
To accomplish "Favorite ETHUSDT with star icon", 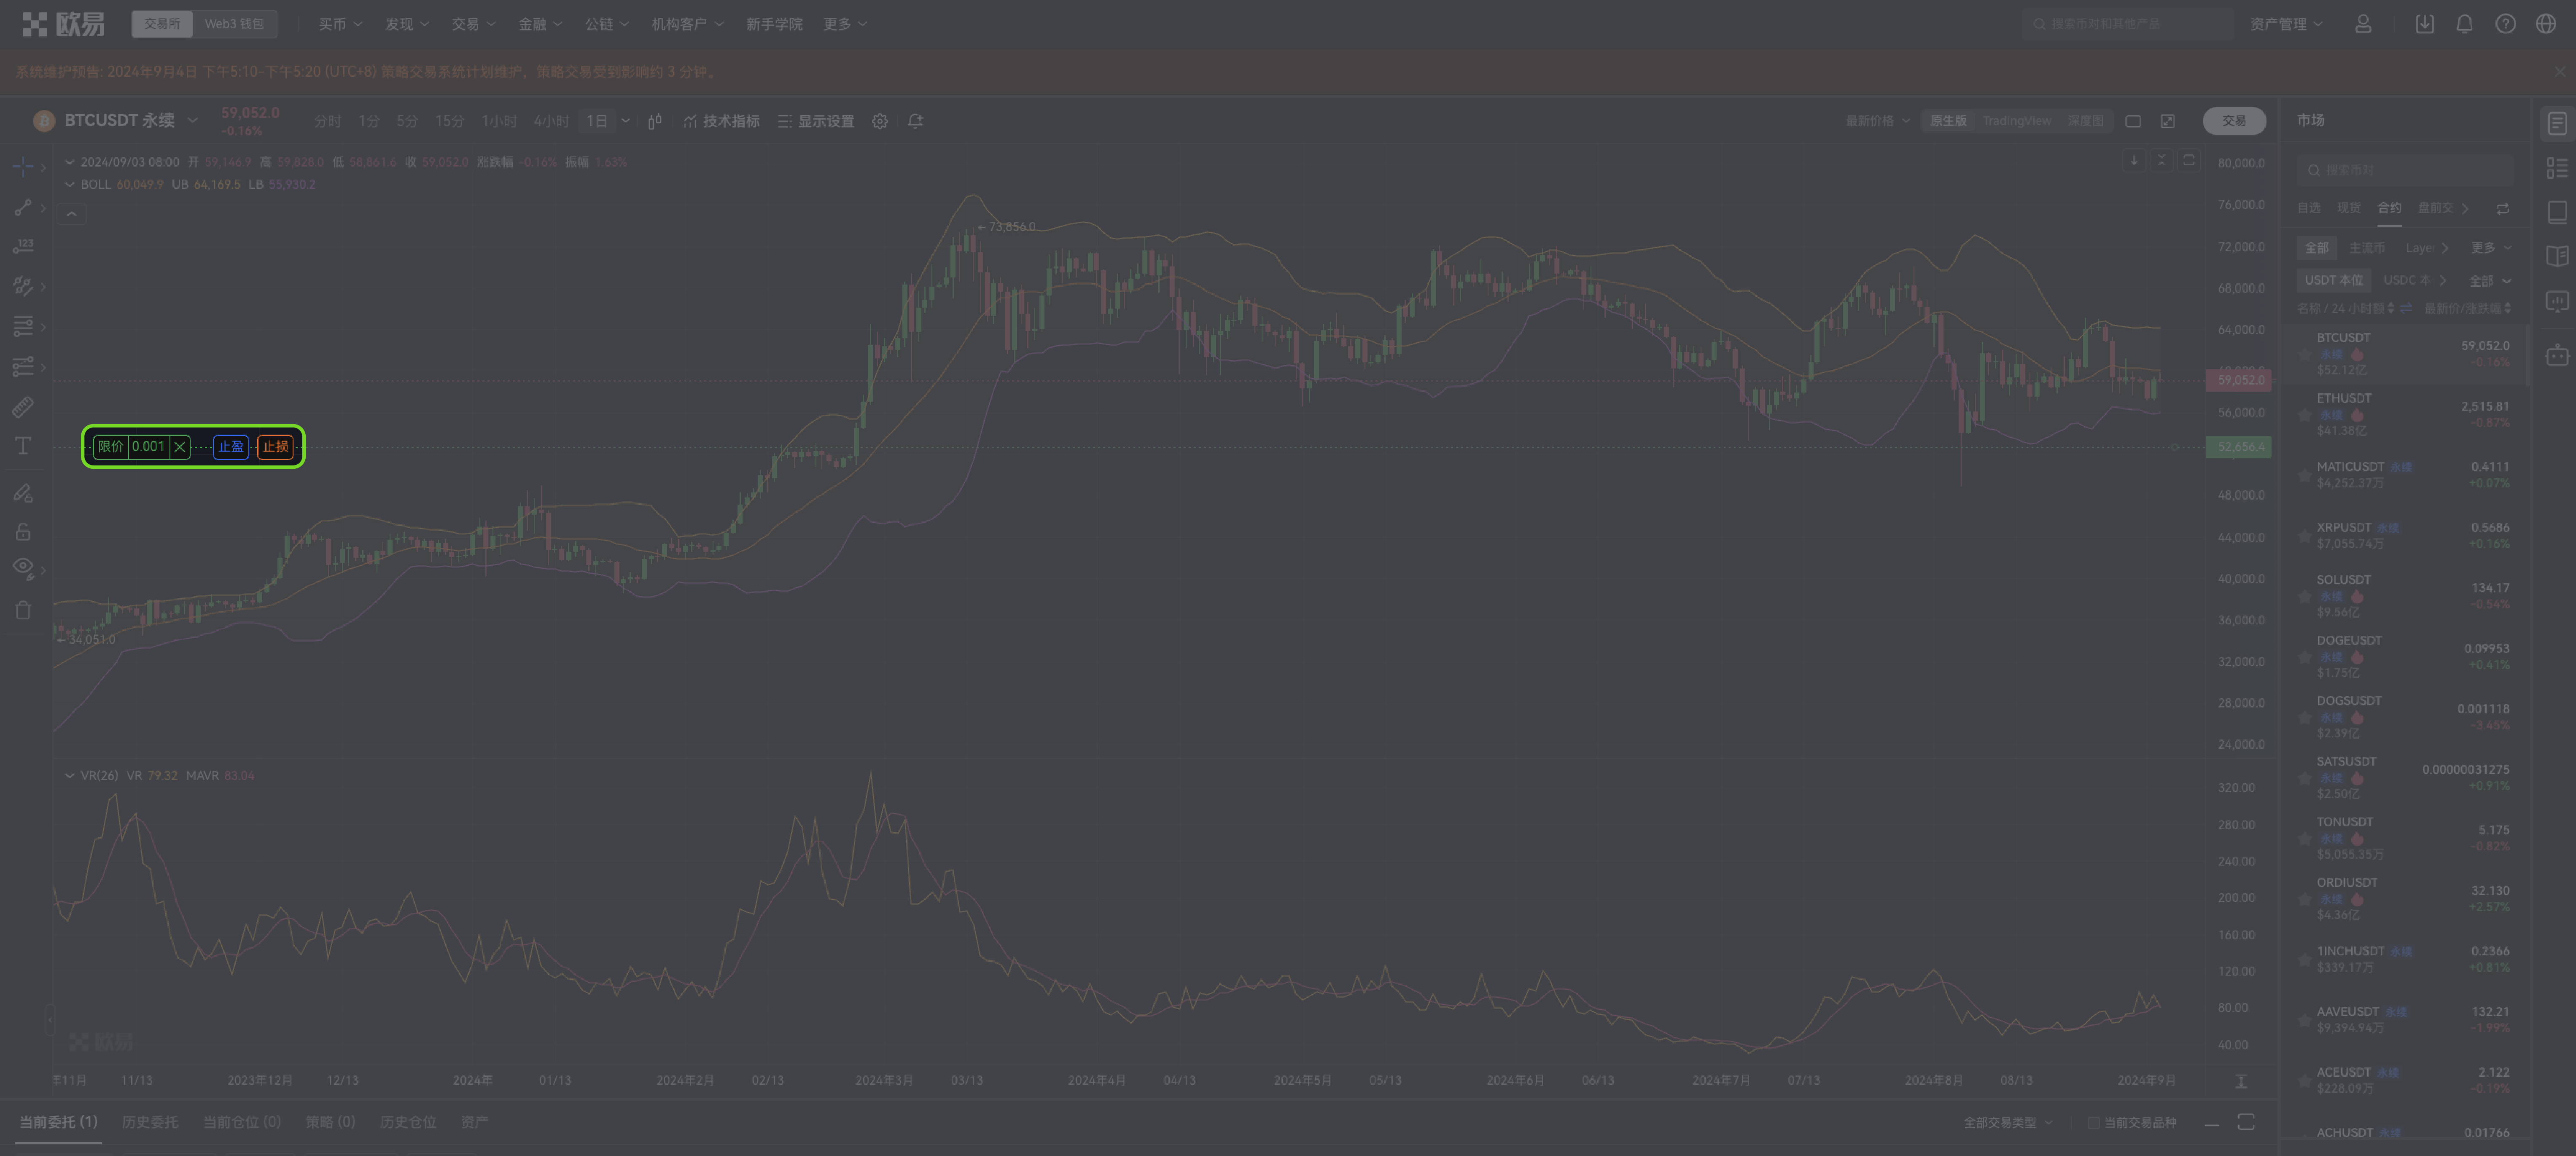I will pyautogui.click(x=2304, y=415).
